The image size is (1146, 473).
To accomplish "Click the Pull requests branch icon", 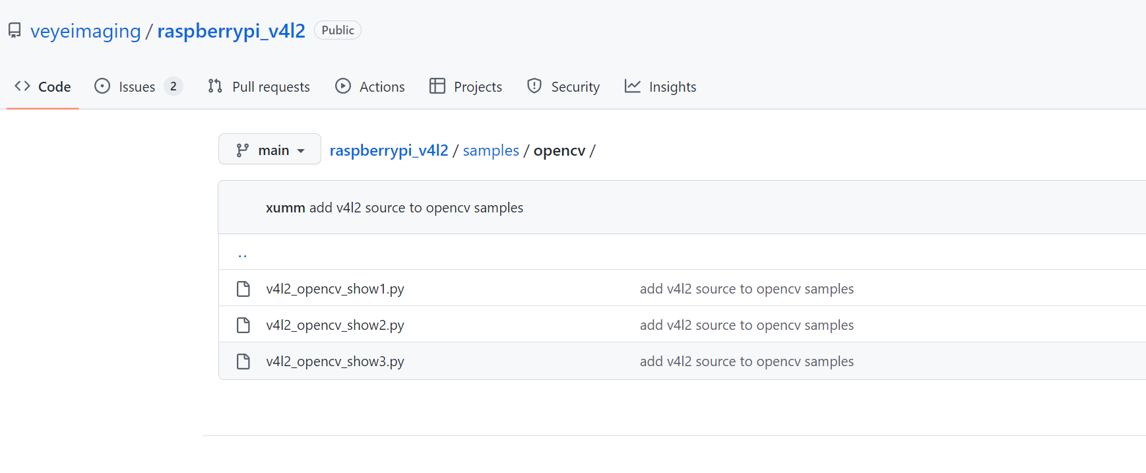I will pos(215,86).
